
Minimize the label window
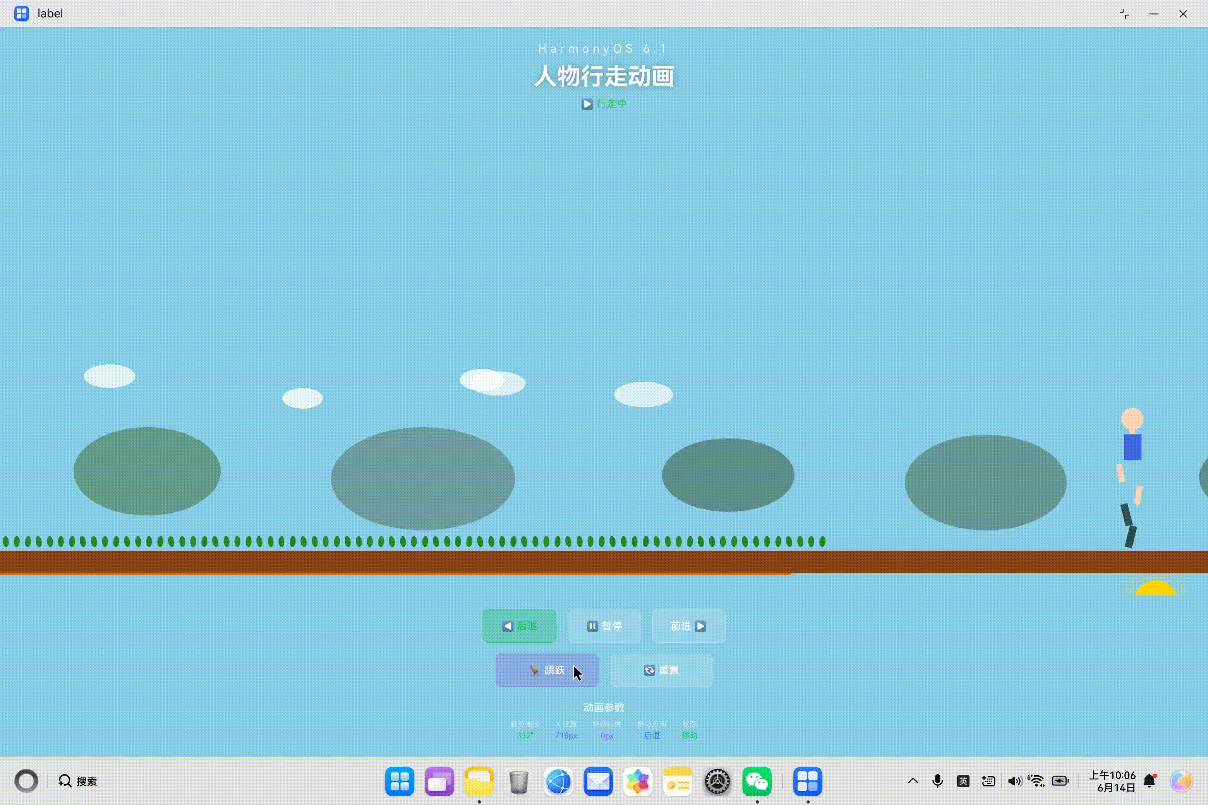1153,14
